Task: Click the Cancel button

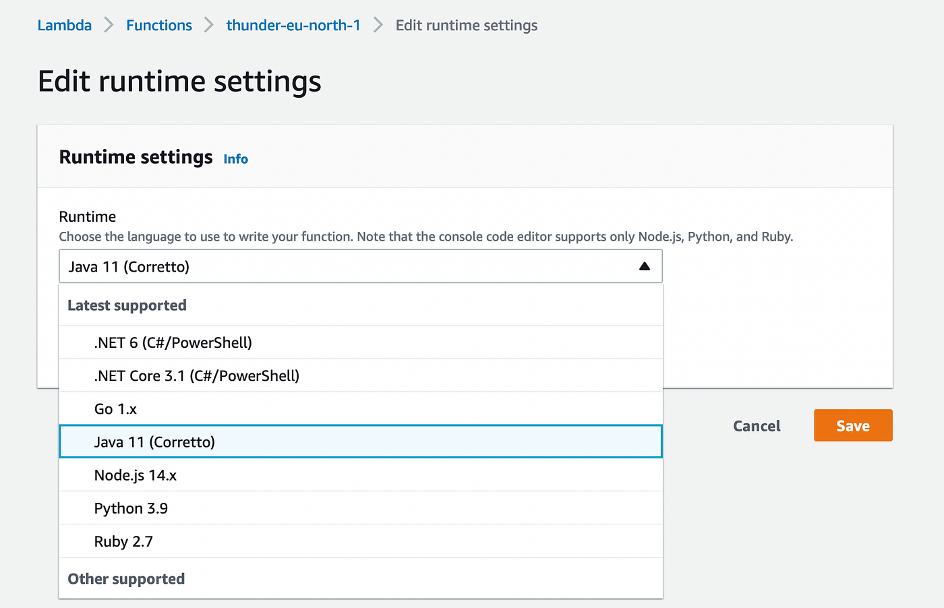Action: pos(757,426)
